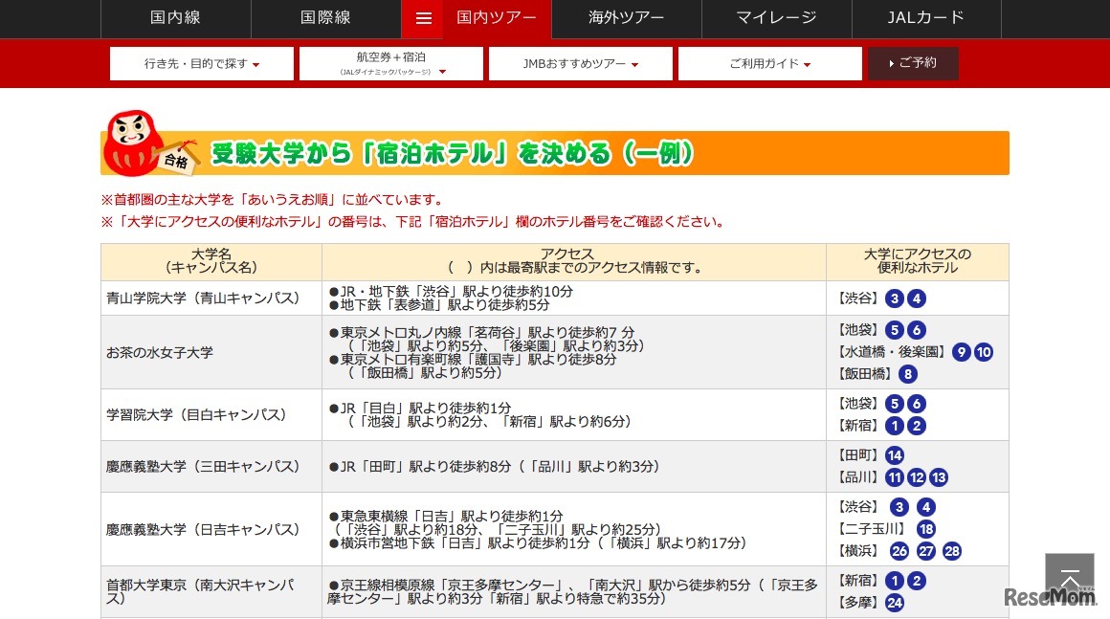The image size is (1110, 619).
Task: Expand the 行き先・目的で探す dropdown
Action: [x=201, y=63]
